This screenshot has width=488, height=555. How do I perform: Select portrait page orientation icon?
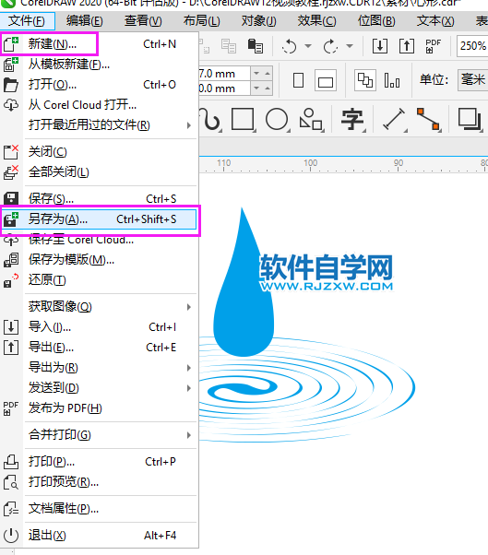[x=299, y=80]
